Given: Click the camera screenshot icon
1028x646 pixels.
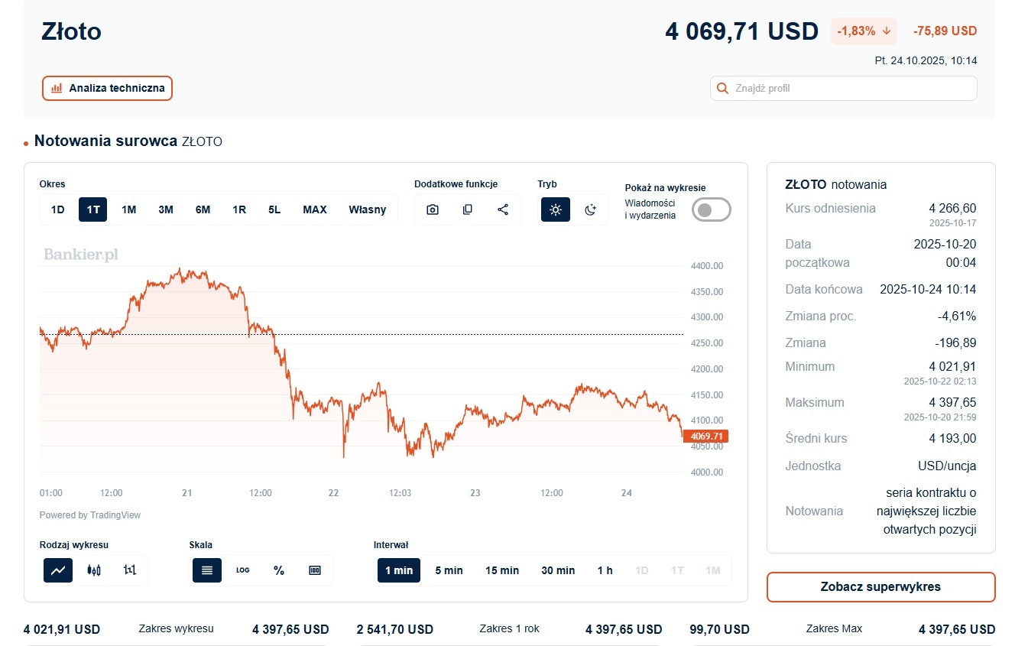Looking at the screenshot, I should click(x=433, y=209).
